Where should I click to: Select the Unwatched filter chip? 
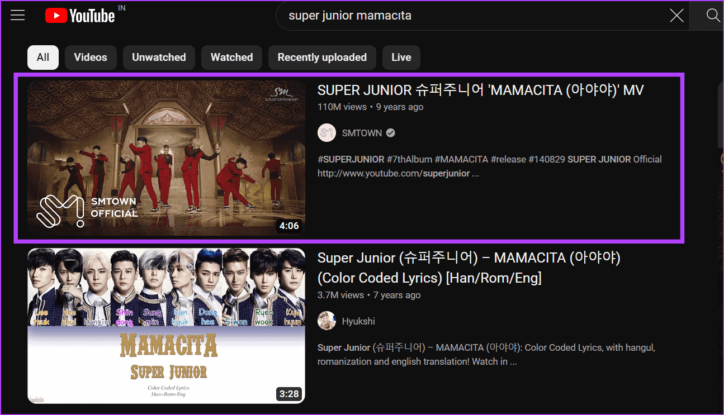point(159,58)
